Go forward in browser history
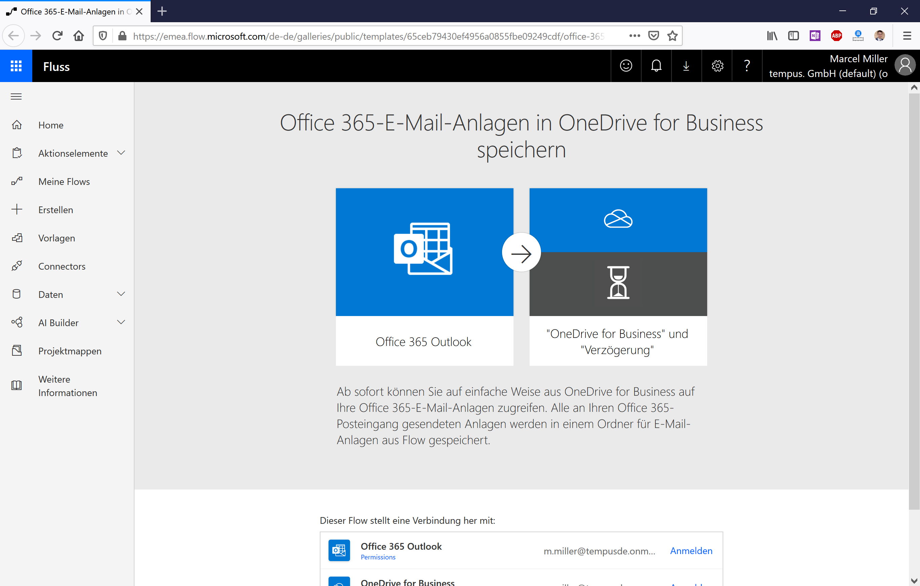 36,36
